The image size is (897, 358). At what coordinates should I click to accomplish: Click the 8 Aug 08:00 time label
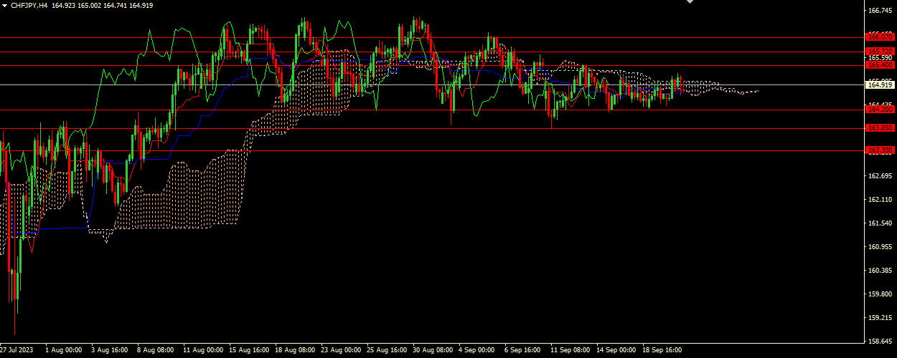[156, 350]
